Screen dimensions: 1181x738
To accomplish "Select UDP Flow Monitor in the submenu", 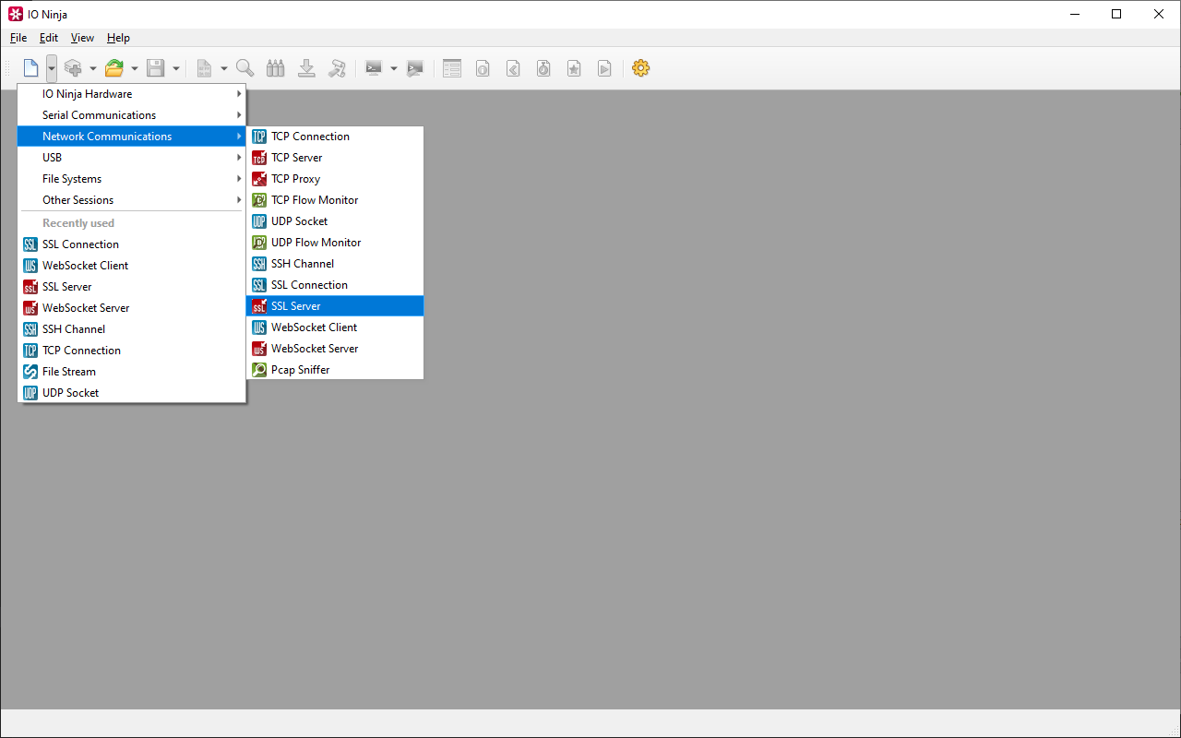I will point(335,243).
